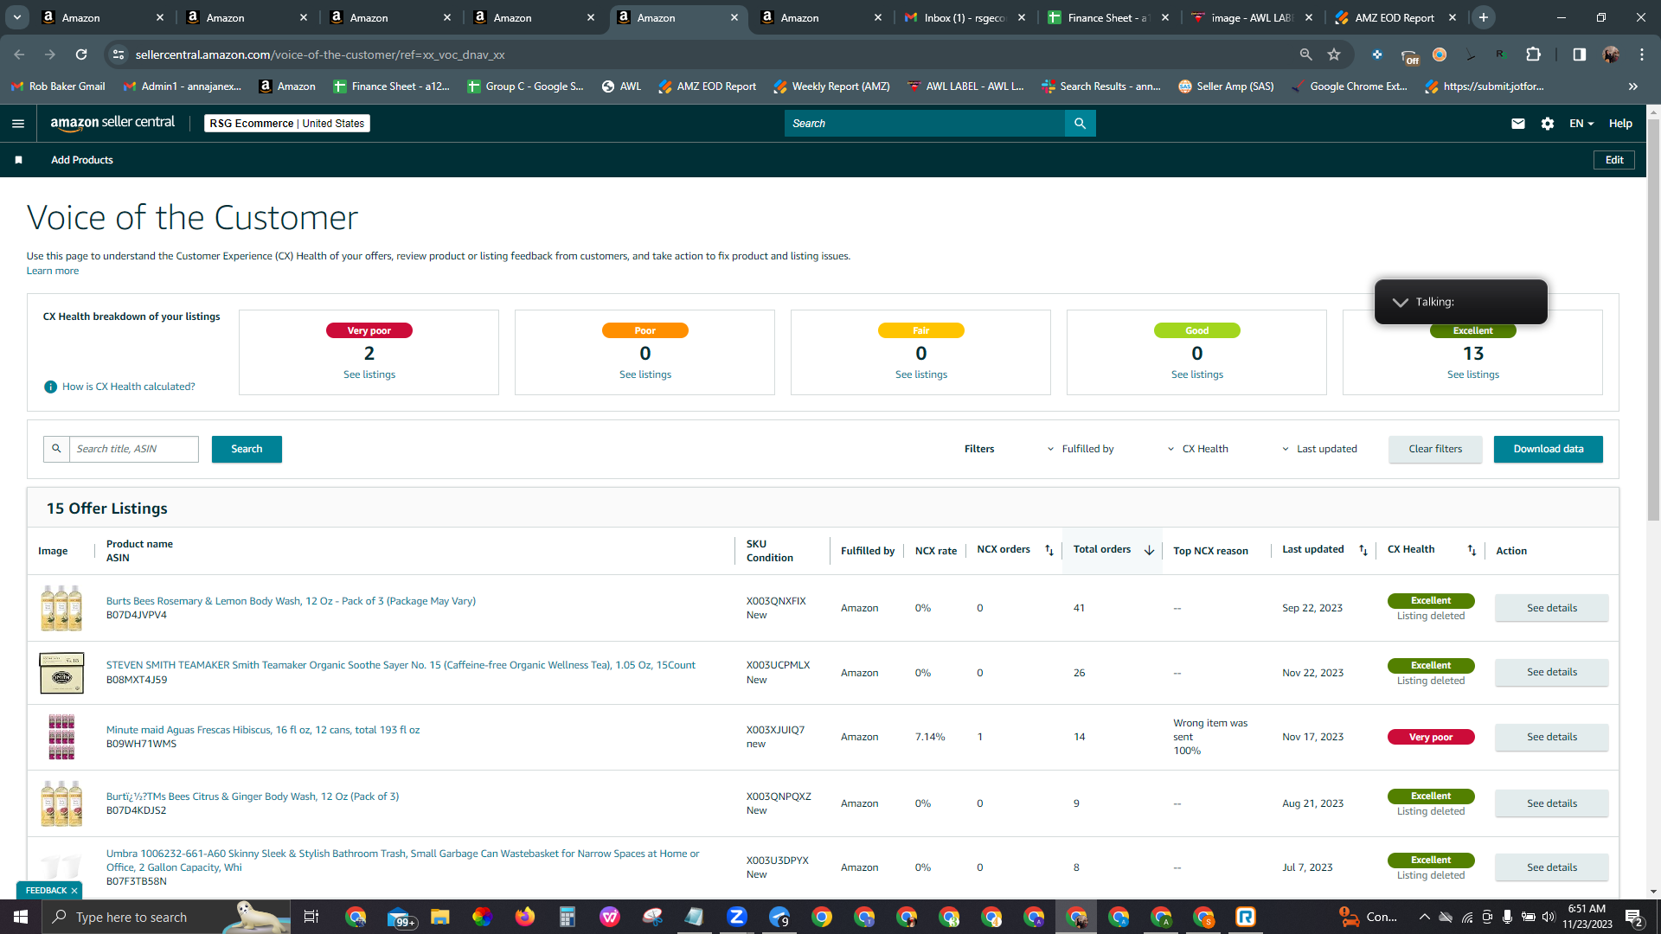Open the RSG Ecommerce account switcher
The width and height of the screenshot is (1661, 934).
point(287,124)
